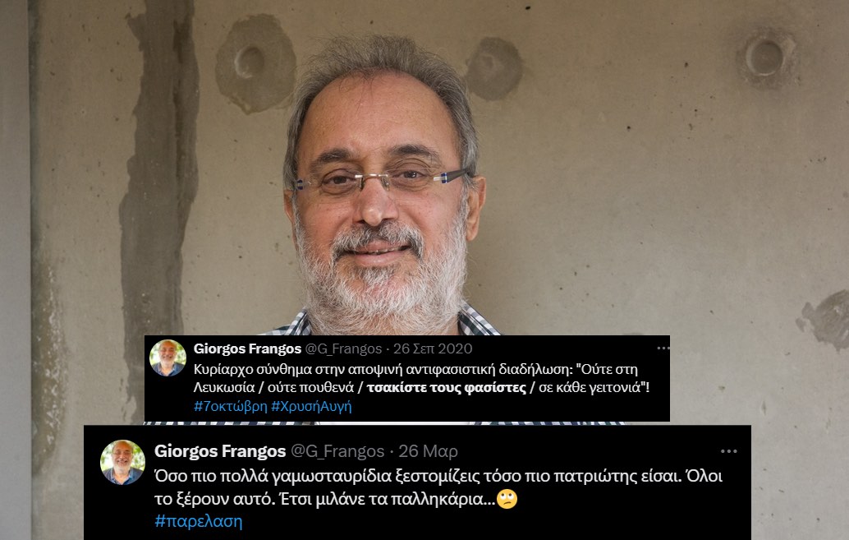
Task: Open the #ΧρυσήΑυγή hashtag
Action: click(x=311, y=406)
